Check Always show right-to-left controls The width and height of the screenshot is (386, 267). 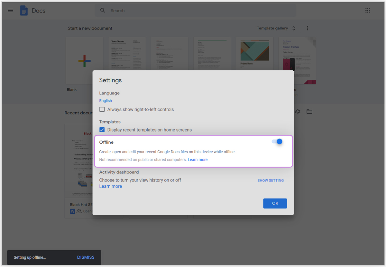pos(102,110)
